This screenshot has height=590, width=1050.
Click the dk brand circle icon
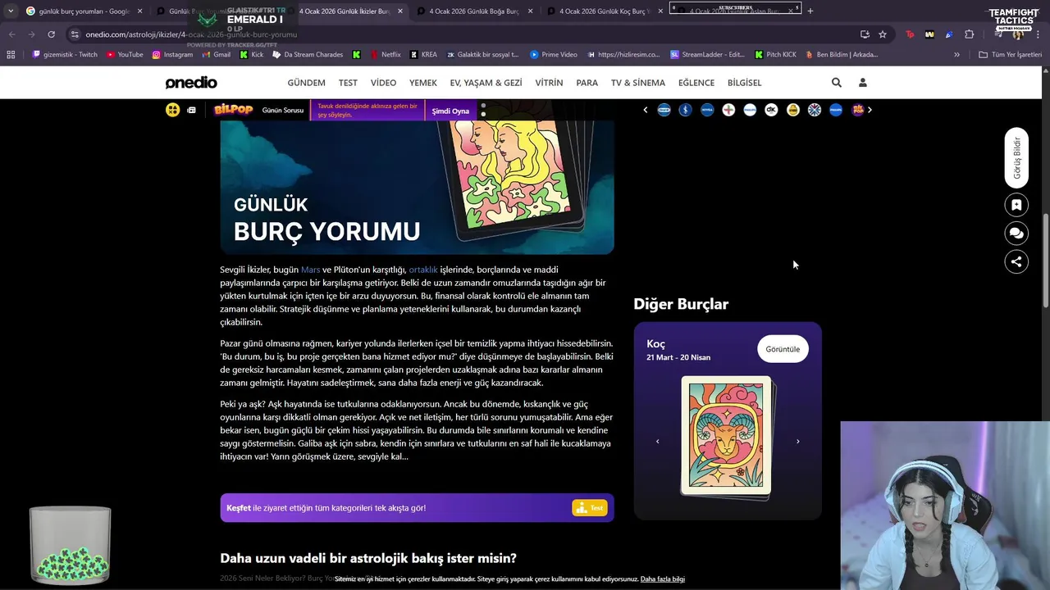pos(771,110)
